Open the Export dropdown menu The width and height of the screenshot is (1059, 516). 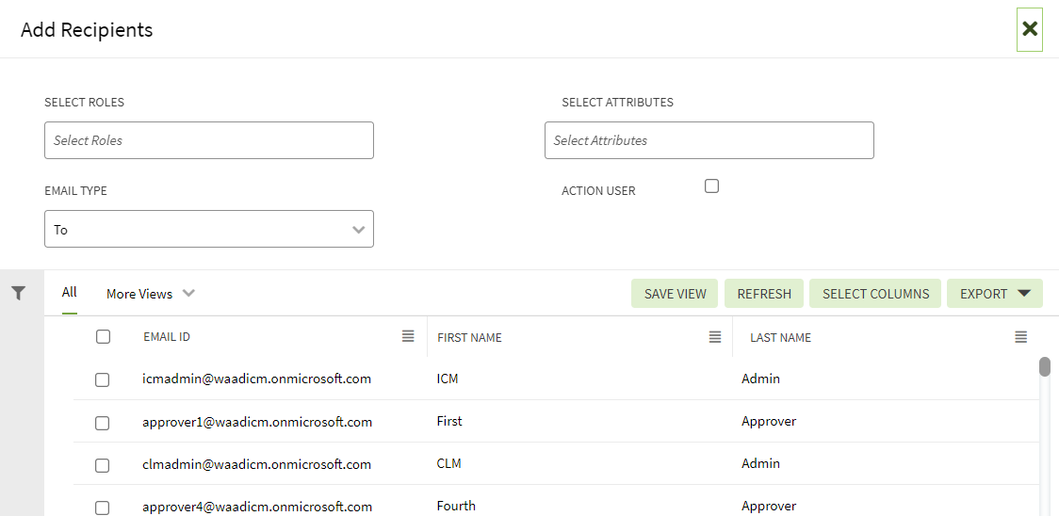coord(994,294)
